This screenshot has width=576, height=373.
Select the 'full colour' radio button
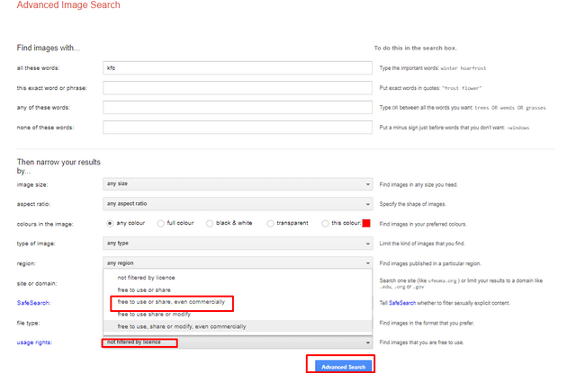[160, 224]
